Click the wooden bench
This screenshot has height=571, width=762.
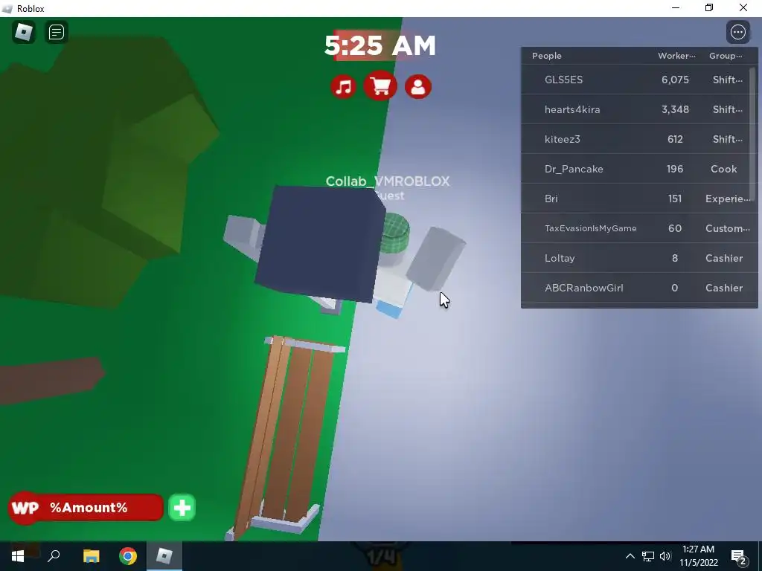(286, 437)
